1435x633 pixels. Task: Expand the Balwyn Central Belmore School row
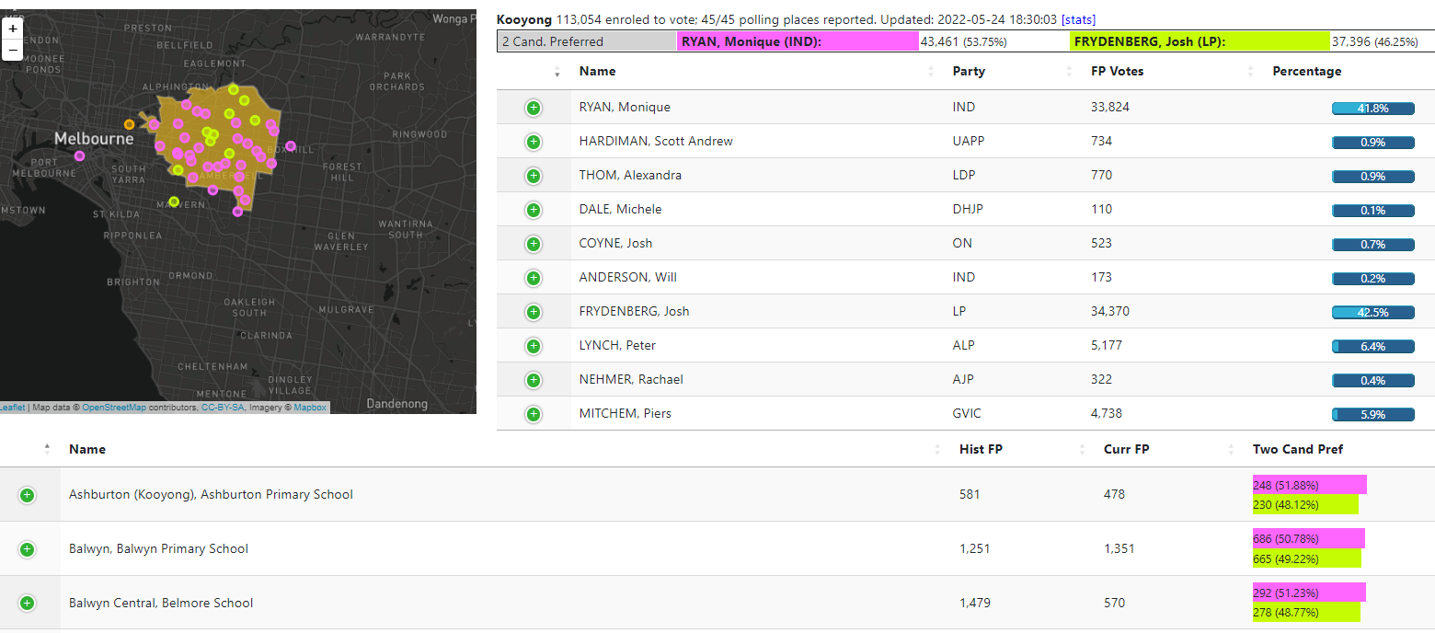click(27, 604)
